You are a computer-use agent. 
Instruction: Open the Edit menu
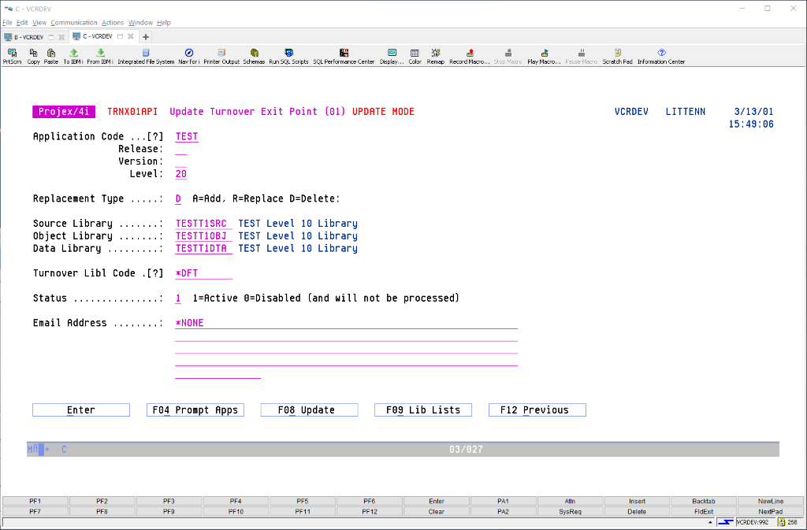click(22, 23)
